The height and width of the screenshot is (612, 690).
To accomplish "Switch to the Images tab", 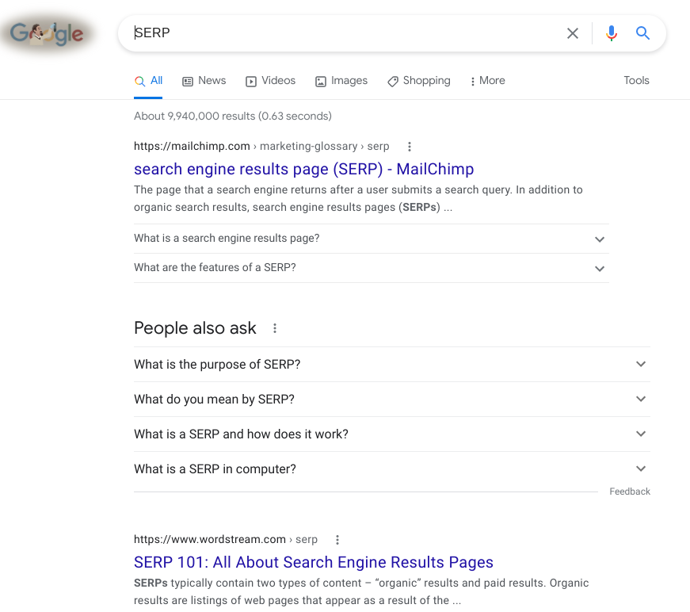I will [341, 81].
